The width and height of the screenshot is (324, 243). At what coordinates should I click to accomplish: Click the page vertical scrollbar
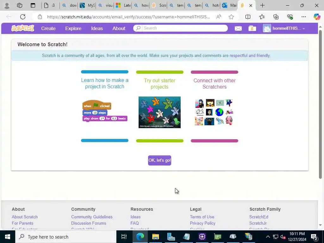tap(320, 104)
